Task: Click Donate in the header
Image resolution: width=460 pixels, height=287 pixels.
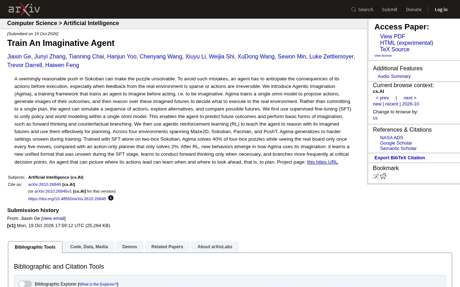Action: (x=414, y=9)
